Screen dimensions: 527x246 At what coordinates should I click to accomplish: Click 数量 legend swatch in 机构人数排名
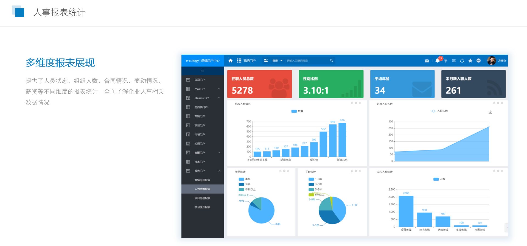tap(294, 111)
